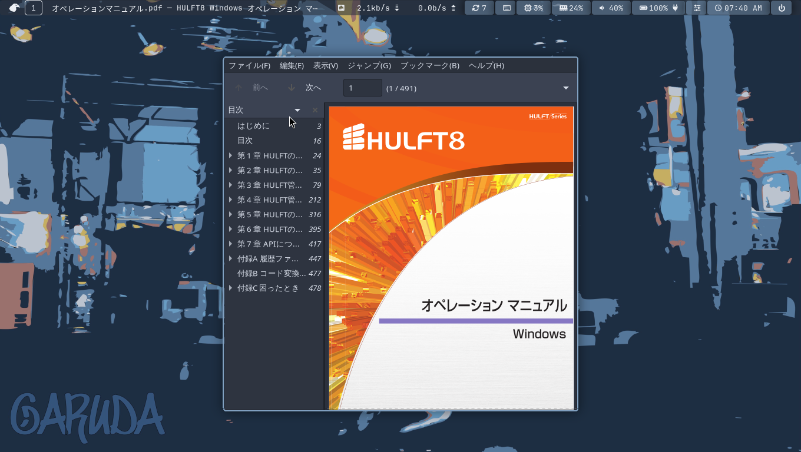Click the 07:40 AM clock
The width and height of the screenshot is (801, 452).
point(739,8)
